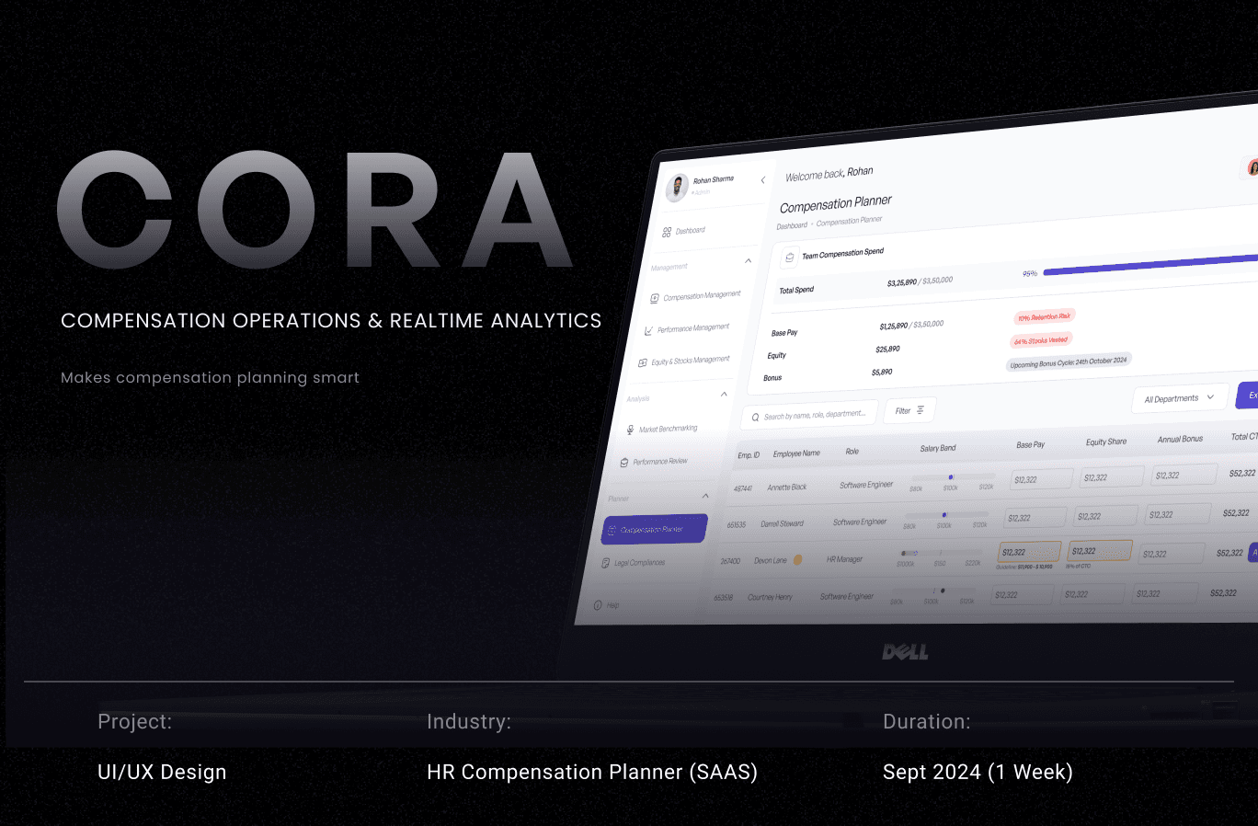
Task: Open the All Departments dropdown
Action: coord(1180,398)
